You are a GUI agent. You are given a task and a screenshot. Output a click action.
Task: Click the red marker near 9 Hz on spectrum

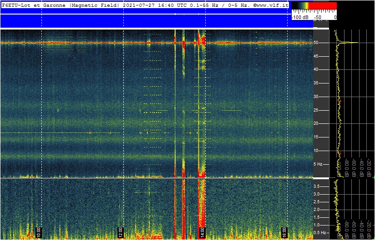tap(340, 153)
